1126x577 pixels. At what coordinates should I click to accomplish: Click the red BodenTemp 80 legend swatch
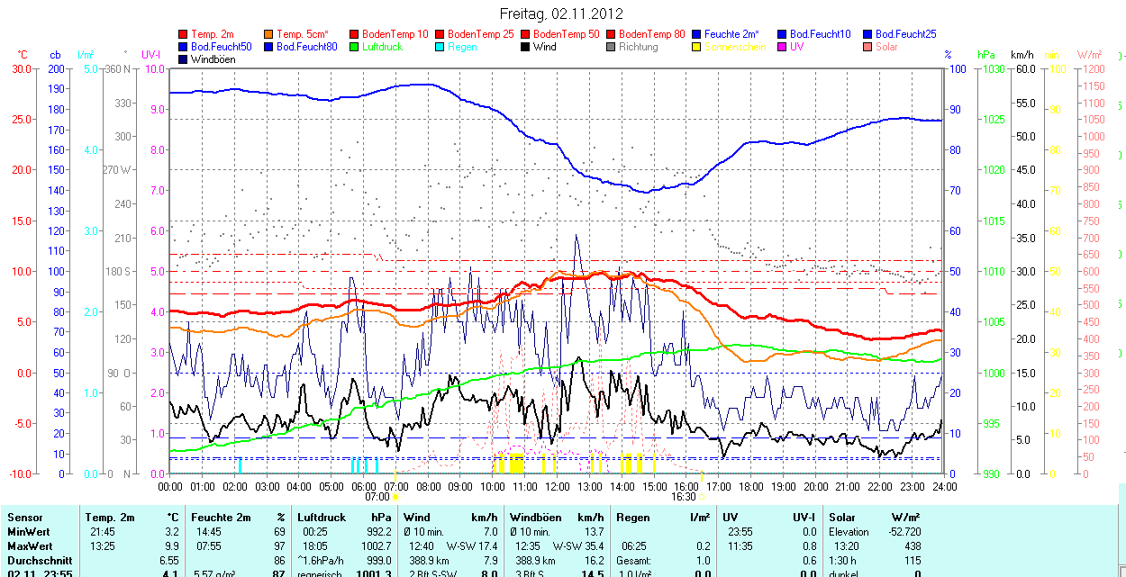[611, 34]
